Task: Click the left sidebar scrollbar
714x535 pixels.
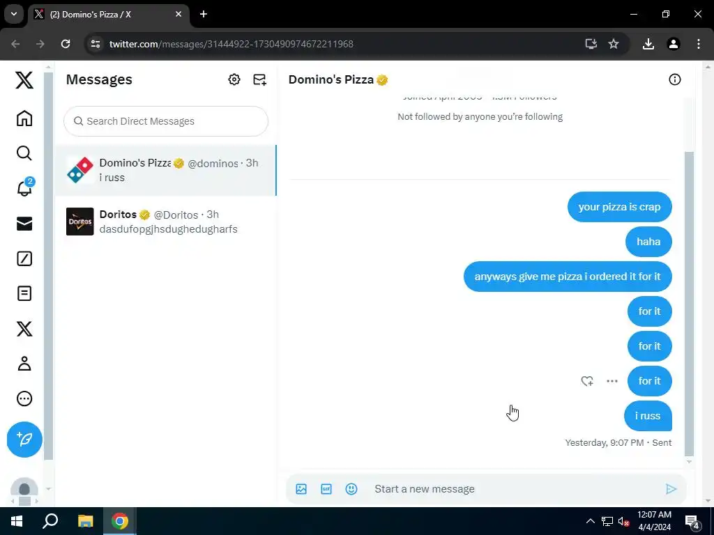Action: (48, 266)
